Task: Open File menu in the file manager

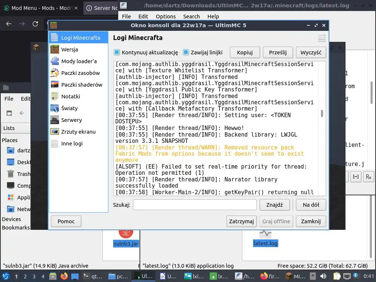Action: [9, 98]
